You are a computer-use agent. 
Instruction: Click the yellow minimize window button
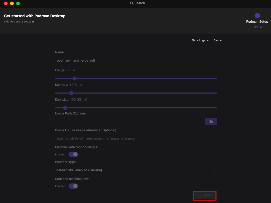(x=12, y=3)
